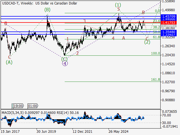Viewport: 180px width, 135px height.
Task: Click the 1.20430 price axis value
Action: coord(168,55)
